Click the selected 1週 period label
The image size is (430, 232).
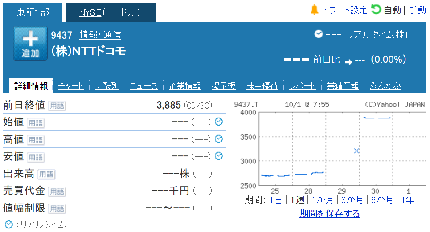coord(298,200)
